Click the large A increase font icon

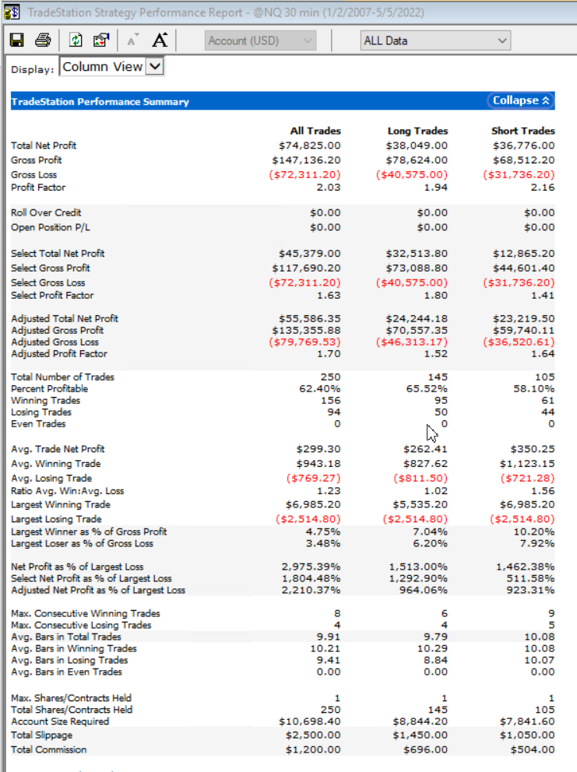click(x=160, y=40)
